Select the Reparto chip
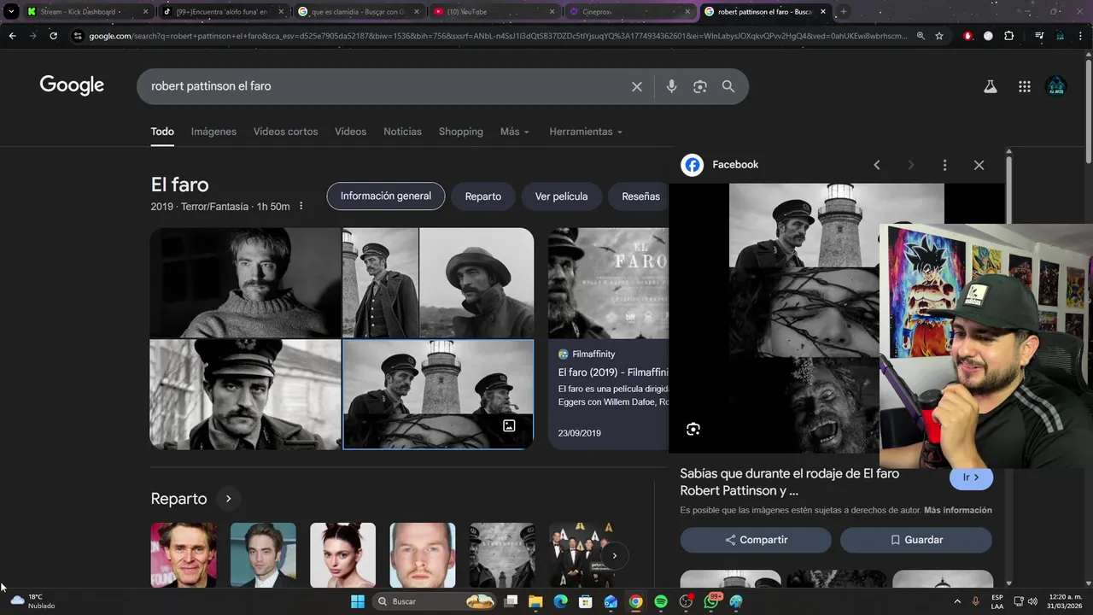 point(483,196)
